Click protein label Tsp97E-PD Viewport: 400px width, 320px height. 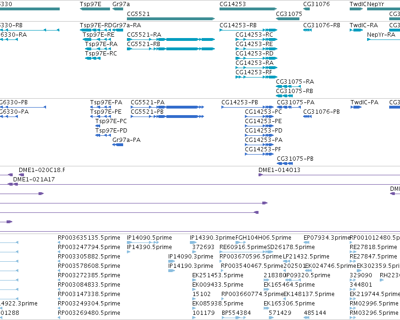[111, 131]
